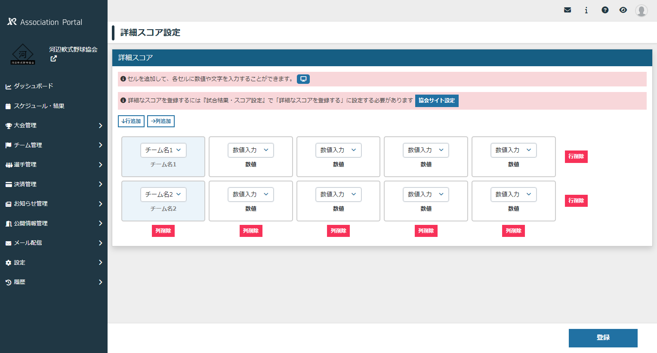Viewport: 657px width, 353px height.
Task: Click the 協会サイト設定 button
Action: tap(437, 101)
